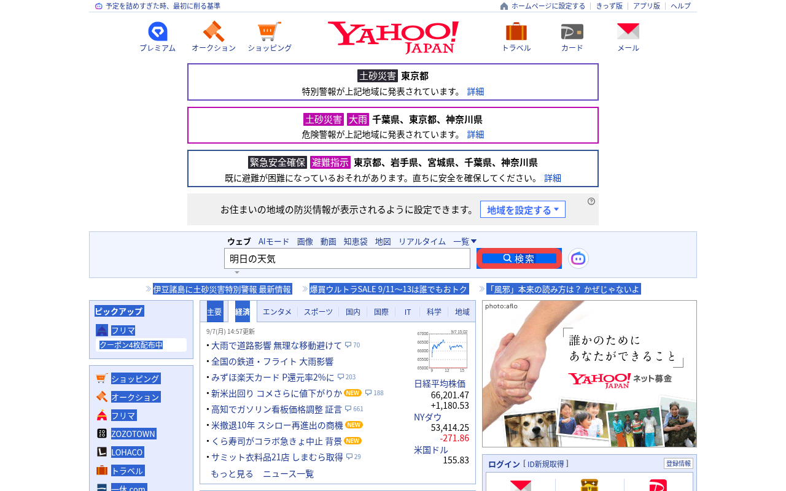Open Furima icon in the Pickup box
Screen dimensions: 786x491
102,330
